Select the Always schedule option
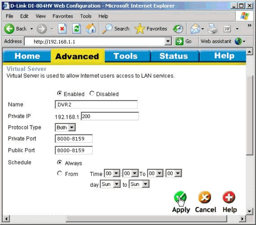The width and height of the screenshot is (256, 225). tap(59, 162)
